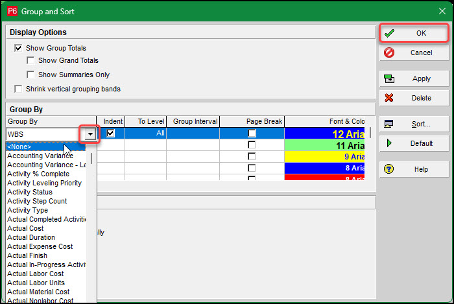Pick Activity Status from the list
This screenshot has height=304, width=454.
46,192
